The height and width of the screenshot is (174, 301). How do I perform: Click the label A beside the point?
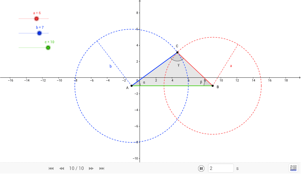(x=127, y=88)
